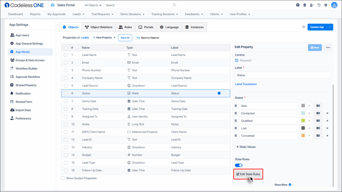Open Workflow Builder in the sidebar
This screenshot has width=342, height=192.
(28, 69)
